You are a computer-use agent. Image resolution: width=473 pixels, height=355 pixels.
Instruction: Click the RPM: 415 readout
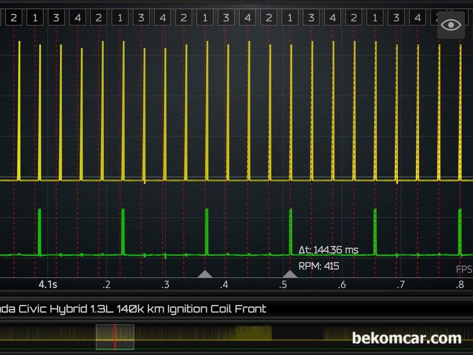point(319,266)
